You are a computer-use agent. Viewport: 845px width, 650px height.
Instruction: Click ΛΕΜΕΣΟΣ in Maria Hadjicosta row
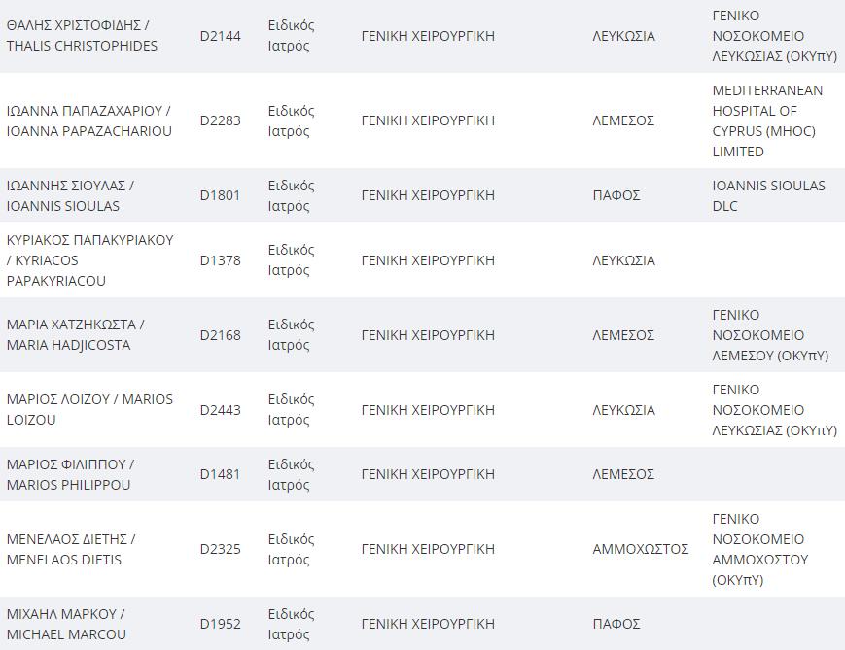click(x=623, y=335)
